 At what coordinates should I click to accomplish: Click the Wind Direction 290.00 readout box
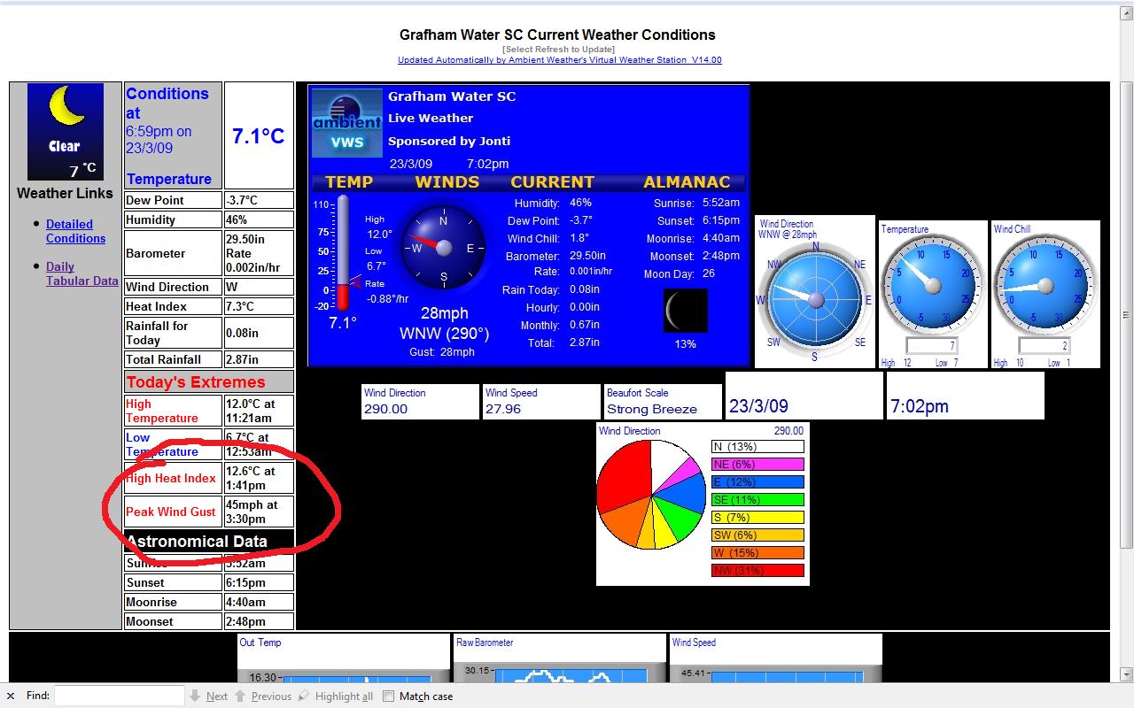pyautogui.click(x=420, y=402)
